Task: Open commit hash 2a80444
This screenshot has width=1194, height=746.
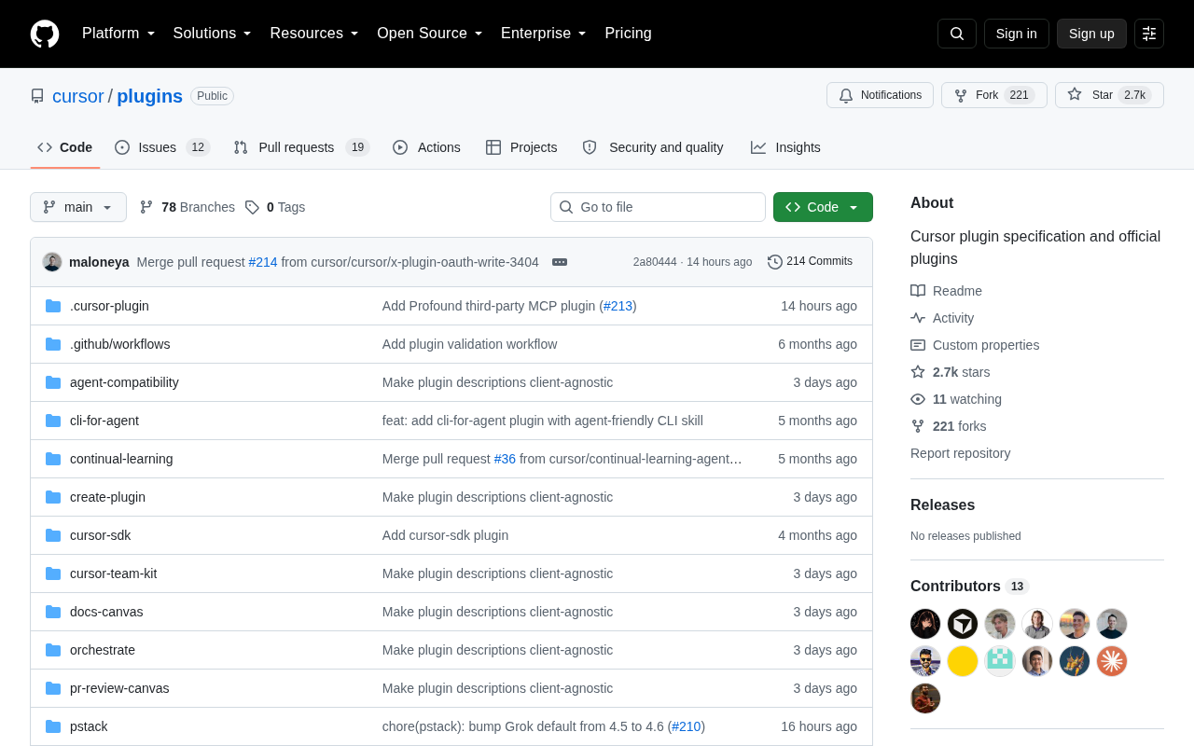Action: point(655,262)
